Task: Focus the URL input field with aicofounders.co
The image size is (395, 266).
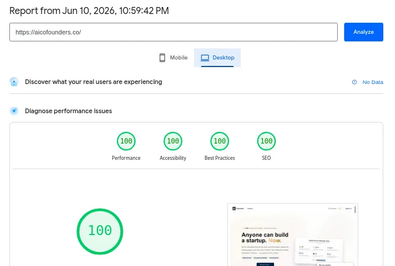Action: pos(174,32)
